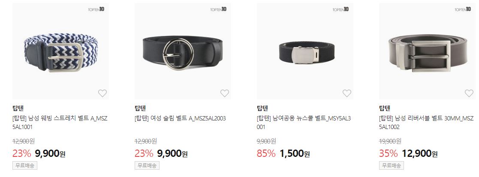
Task: Click 무료배송 badge under stretch belt
Action: pos(25,166)
